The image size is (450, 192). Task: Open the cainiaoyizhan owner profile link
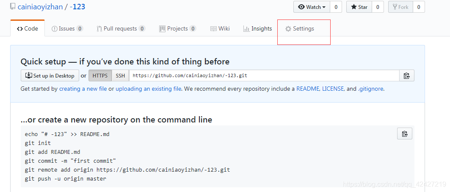pyautogui.click(x=40, y=7)
